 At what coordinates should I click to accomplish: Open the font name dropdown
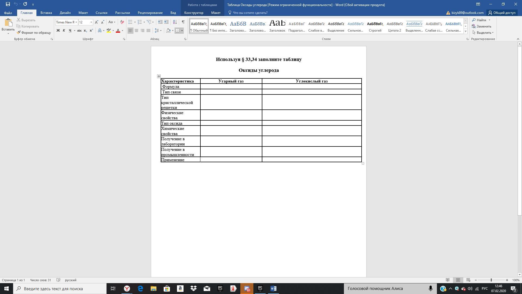(76, 22)
